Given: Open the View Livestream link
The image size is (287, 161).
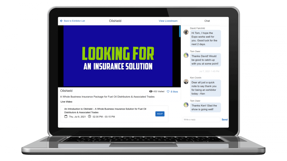Looking at the screenshot, I should click(x=168, y=21).
